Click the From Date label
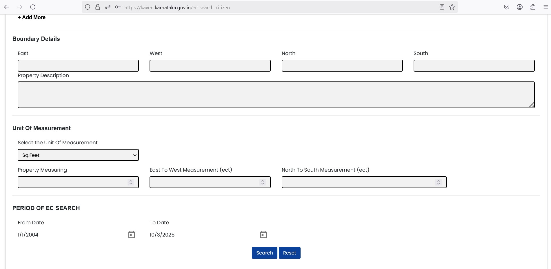The height and width of the screenshot is (269, 551). coord(31,223)
